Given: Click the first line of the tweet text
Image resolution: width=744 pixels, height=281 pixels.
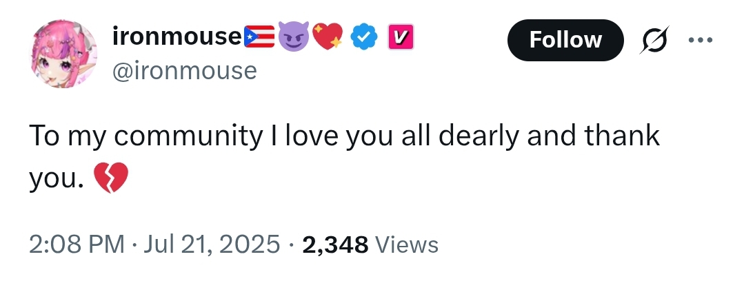Looking at the screenshot, I should click(344, 136).
